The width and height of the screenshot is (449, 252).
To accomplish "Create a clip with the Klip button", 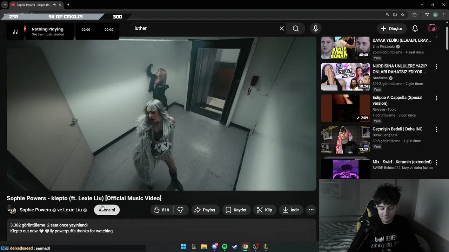I will tap(264, 210).
